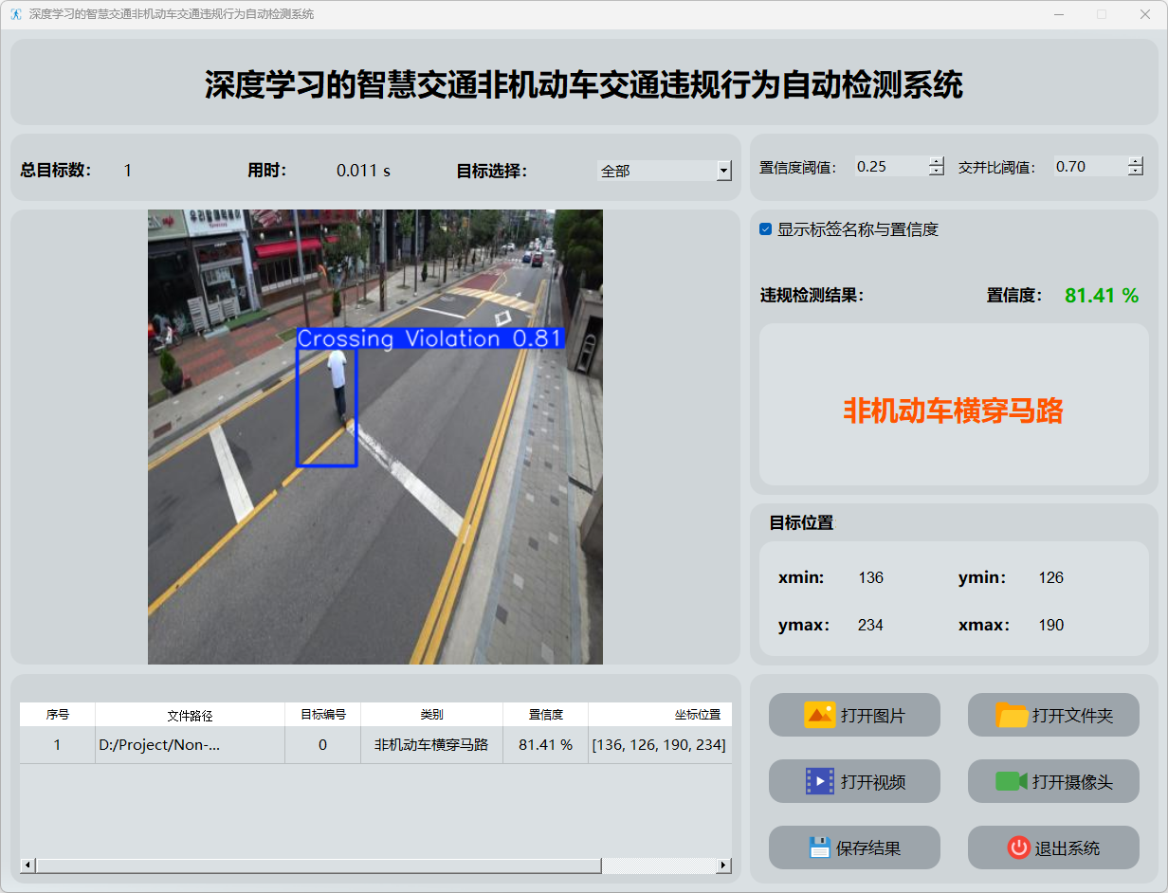This screenshot has height=893, width=1168.
Task: Increase the 交并比阈值 value with up arrow
Action: pos(1136,161)
